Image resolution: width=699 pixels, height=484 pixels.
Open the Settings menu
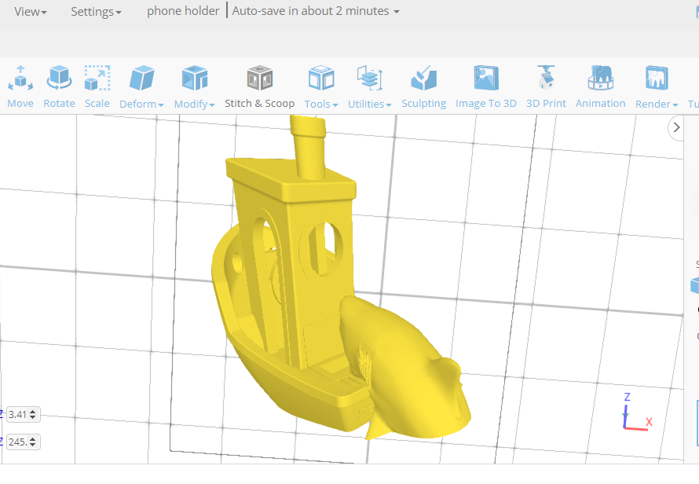(x=96, y=12)
